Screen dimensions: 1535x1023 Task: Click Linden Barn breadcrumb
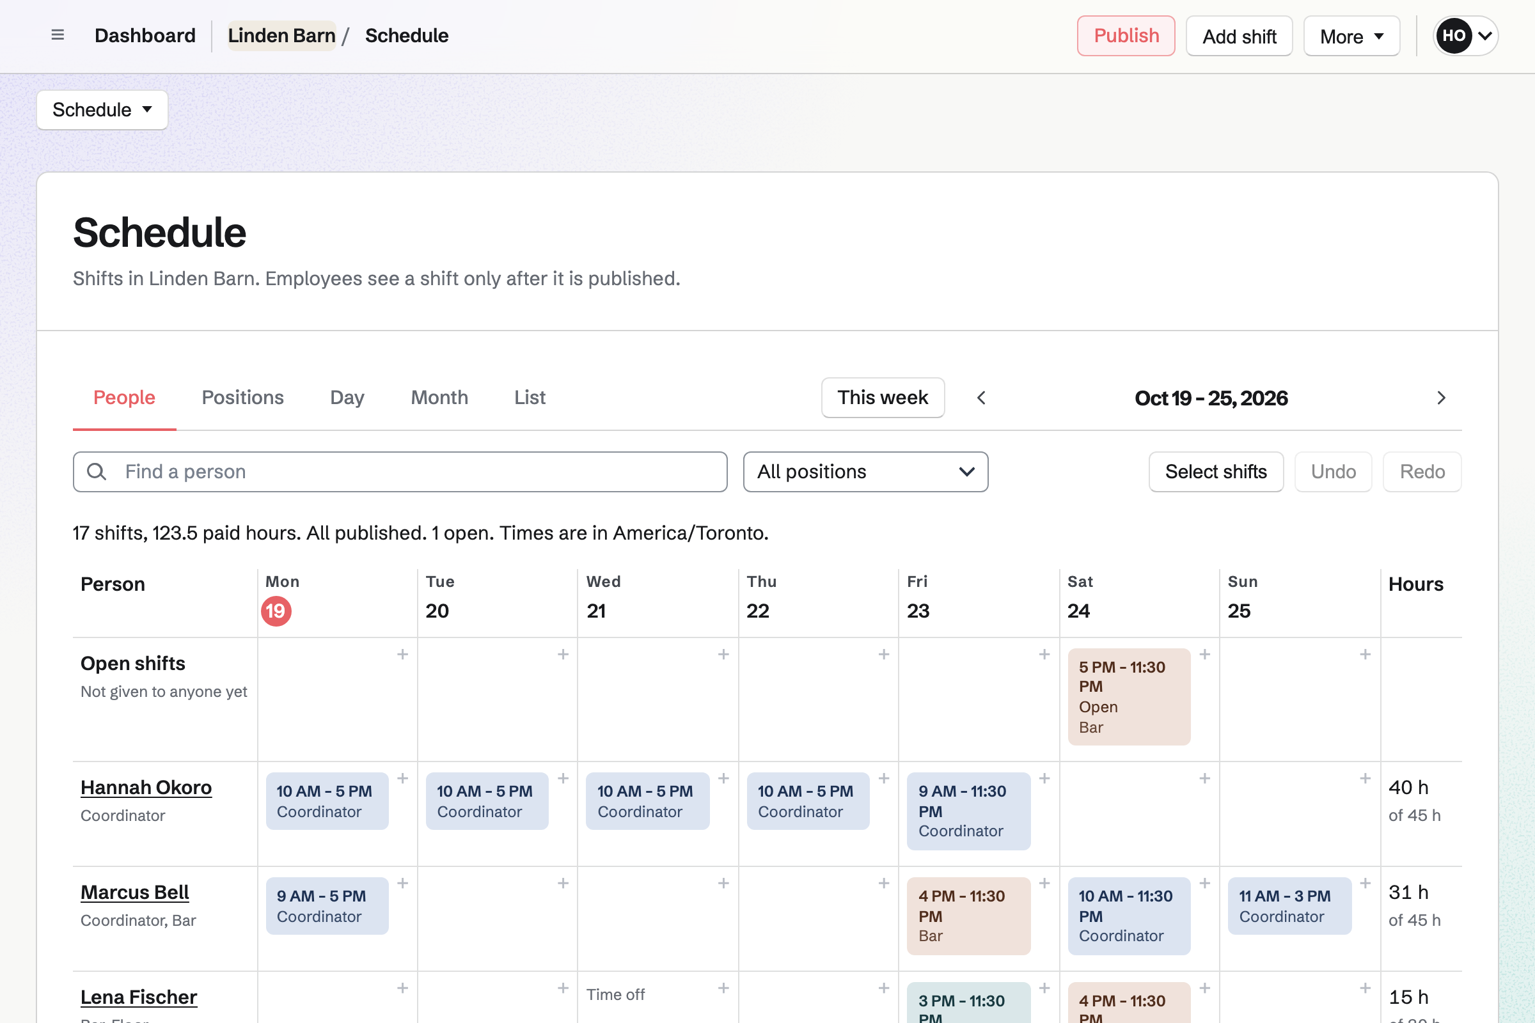pos(281,35)
